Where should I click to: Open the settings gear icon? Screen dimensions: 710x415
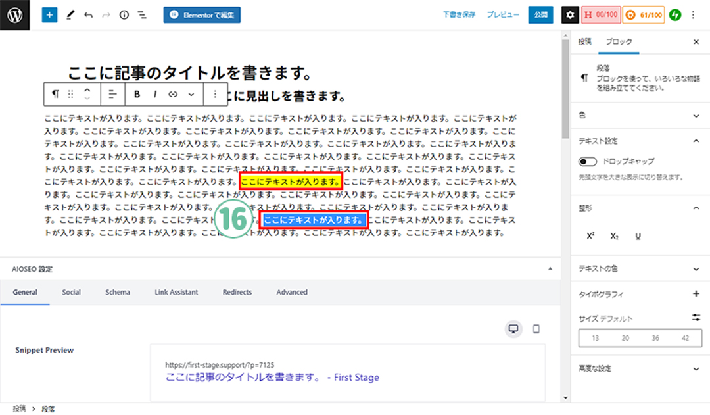pyautogui.click(x=570, y=14)
